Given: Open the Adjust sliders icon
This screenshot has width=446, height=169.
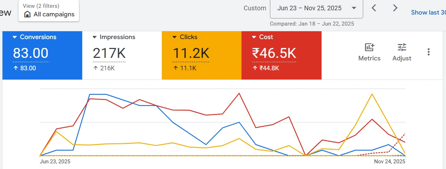Looking at the screenshot, I should 402,47.
